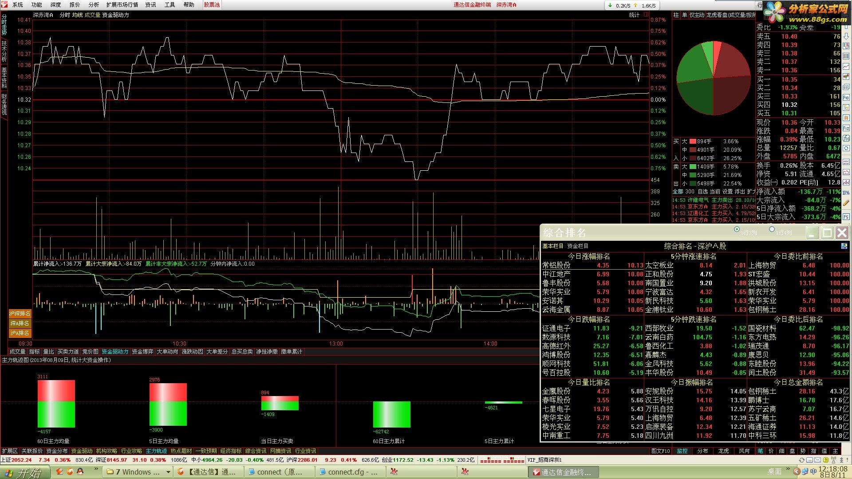852x479 pixels.
Task: Click the 图文F10 tab at bottom right
Action: click(x=660, y=451)
